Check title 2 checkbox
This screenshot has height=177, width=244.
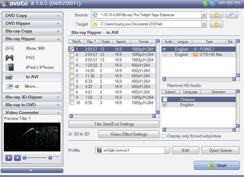[x=72, y=55]
